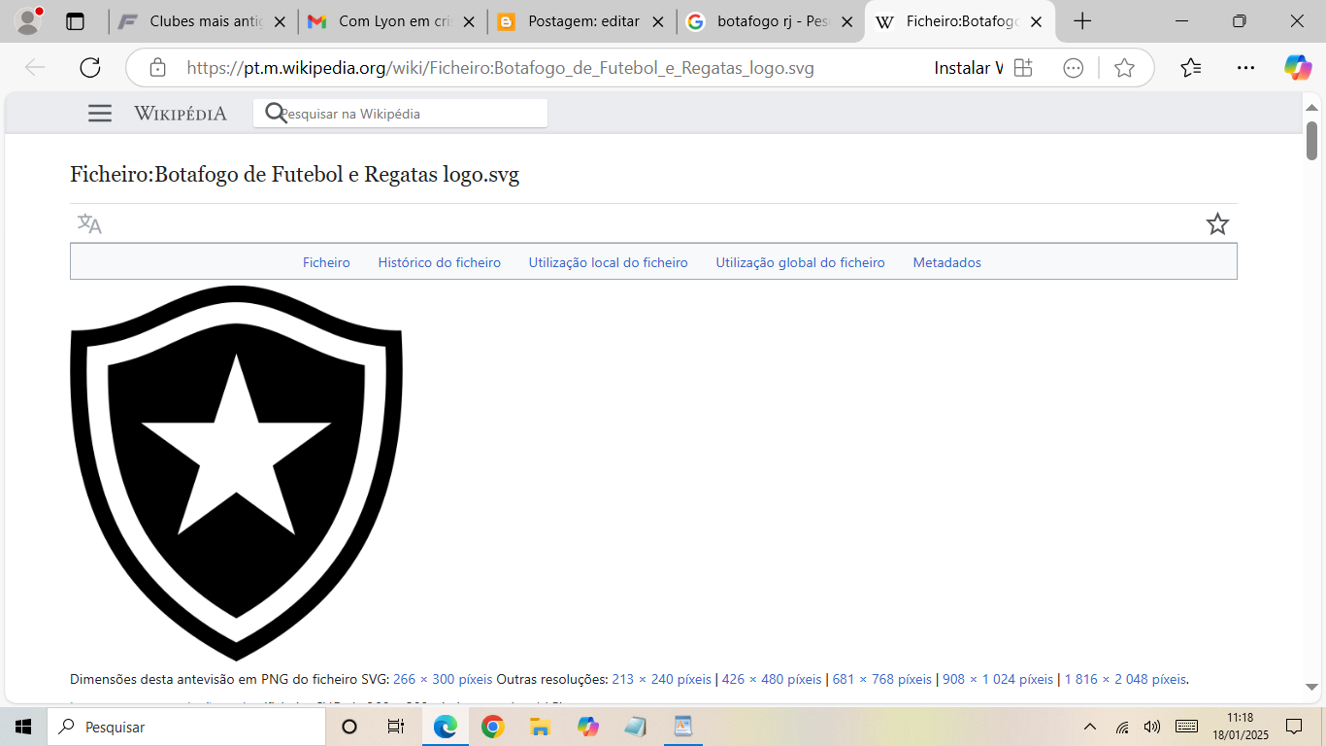
Task: Open Edge settings and more menu
Action: 1246,67
